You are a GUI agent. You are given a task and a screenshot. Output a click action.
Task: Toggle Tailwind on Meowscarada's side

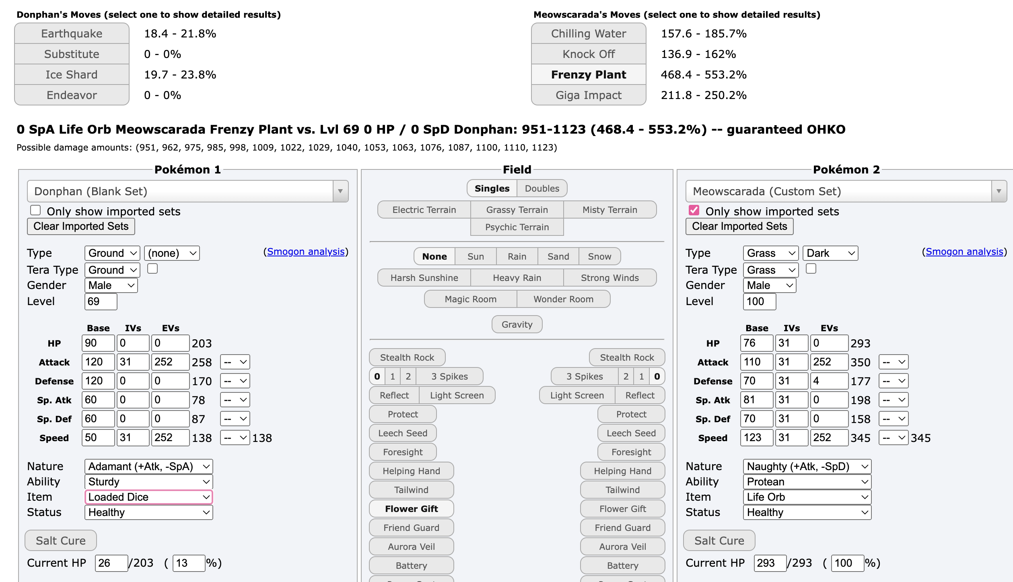622,490
